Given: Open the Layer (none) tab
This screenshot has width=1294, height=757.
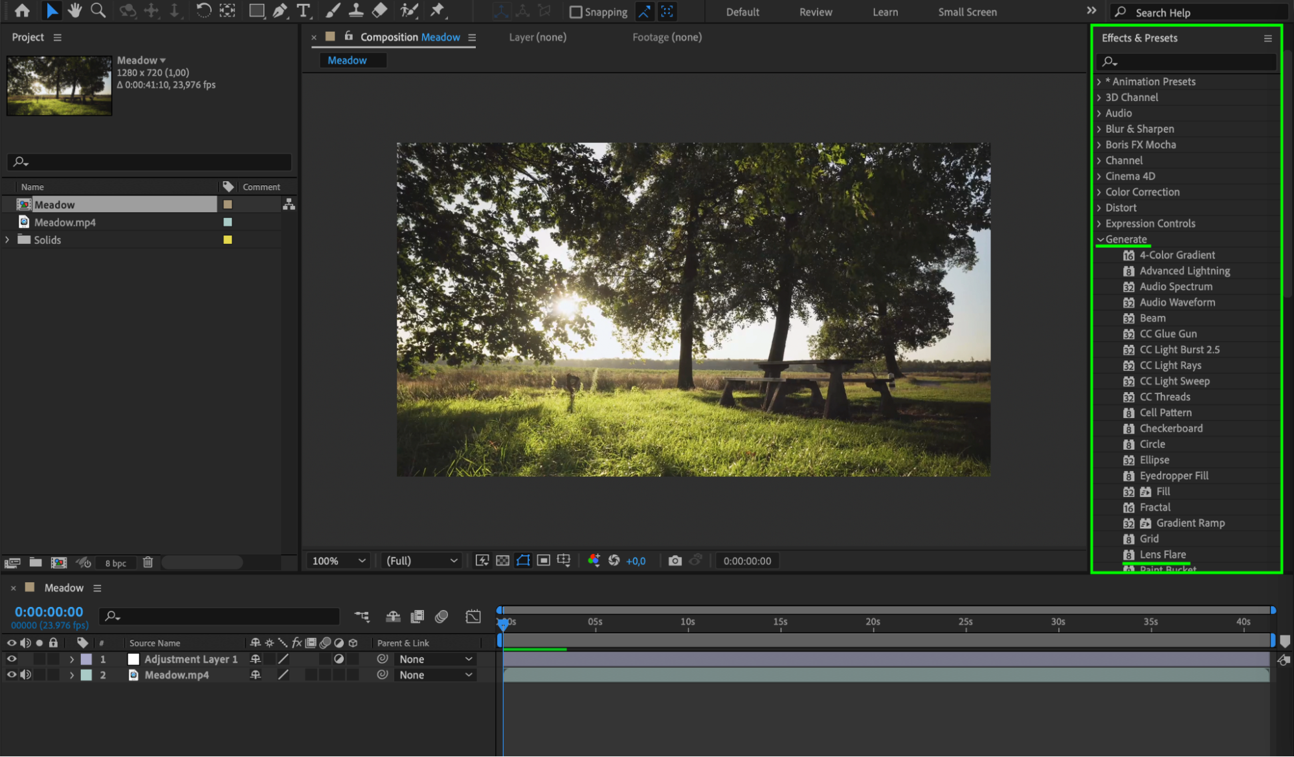Looking at the screenshot, I should point(537,38).
